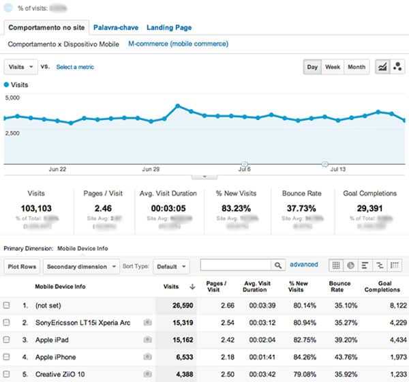
Task: Open the advanced filter link
Action: tap(304, 264)
